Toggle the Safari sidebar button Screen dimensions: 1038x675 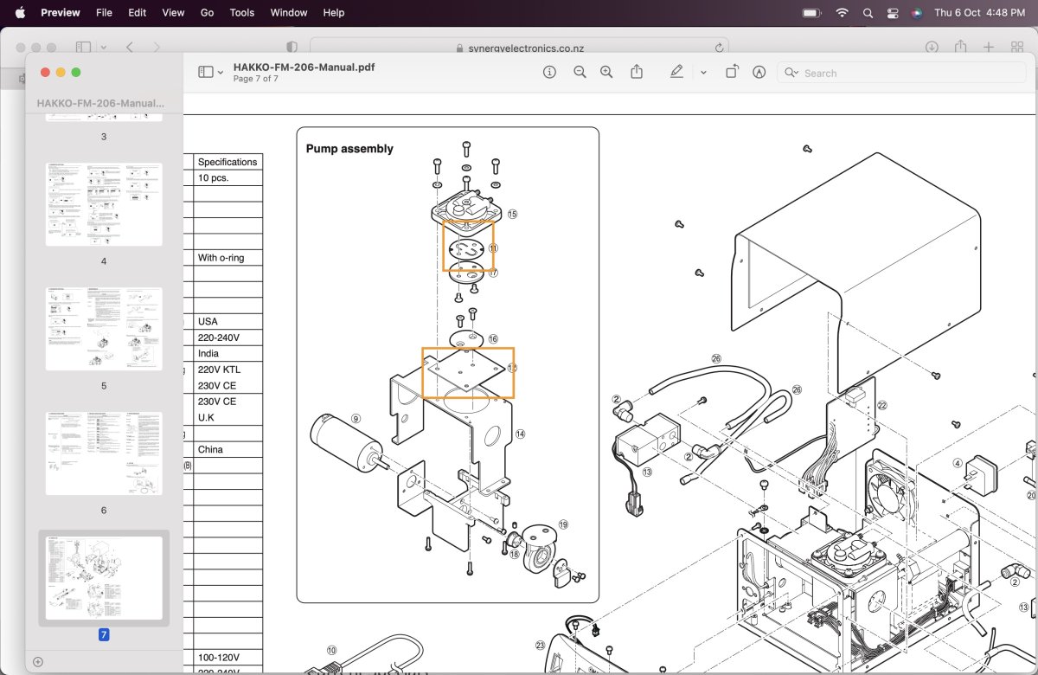[83, 48]
